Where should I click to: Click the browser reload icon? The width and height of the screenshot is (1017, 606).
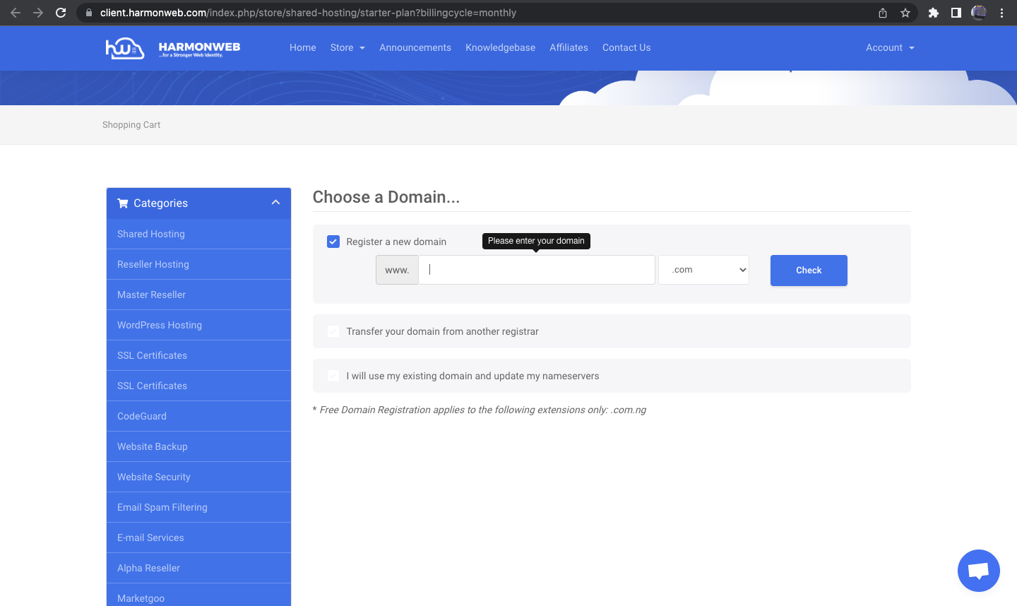tap(61, 12)
